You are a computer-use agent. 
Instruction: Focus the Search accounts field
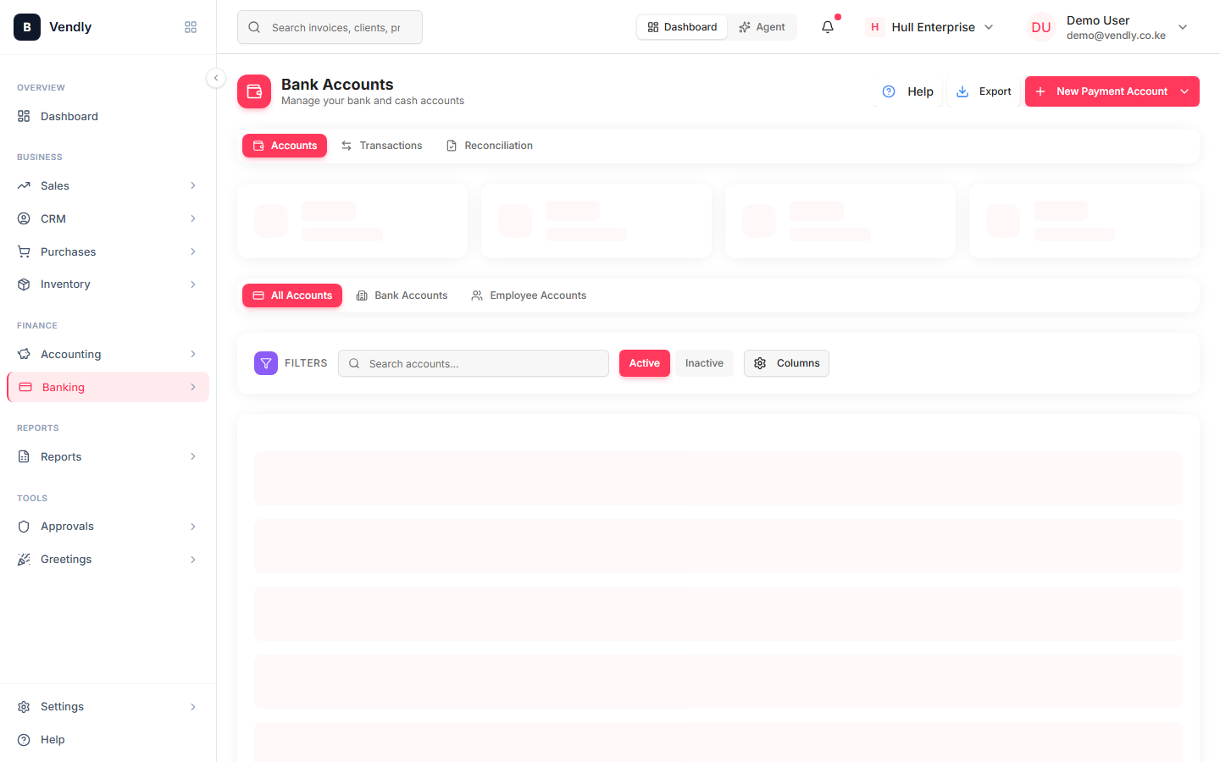(x=474, y=363)
